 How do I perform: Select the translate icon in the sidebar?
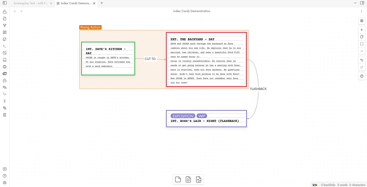4,87
